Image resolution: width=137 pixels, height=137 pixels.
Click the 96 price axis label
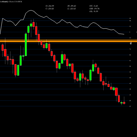(x=130, y=21)
